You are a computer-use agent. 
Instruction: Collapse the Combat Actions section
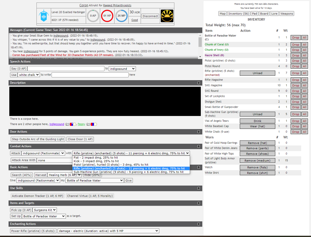tap(199, 146)
